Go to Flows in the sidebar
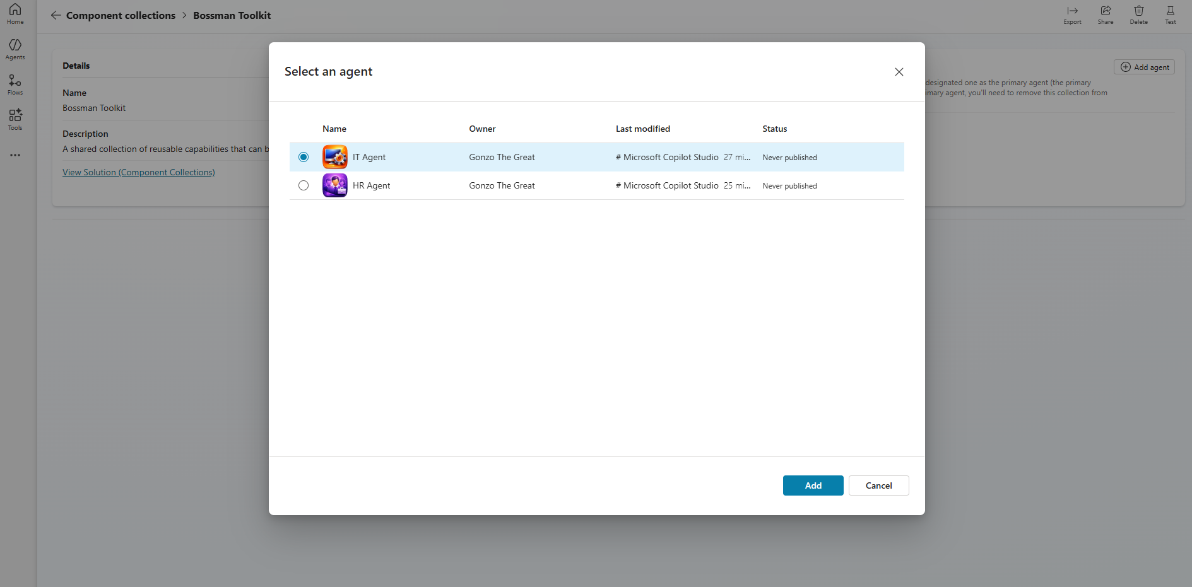 tap(15, 84)
